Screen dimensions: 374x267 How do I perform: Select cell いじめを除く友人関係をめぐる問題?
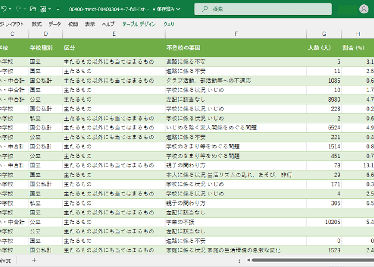236,128
